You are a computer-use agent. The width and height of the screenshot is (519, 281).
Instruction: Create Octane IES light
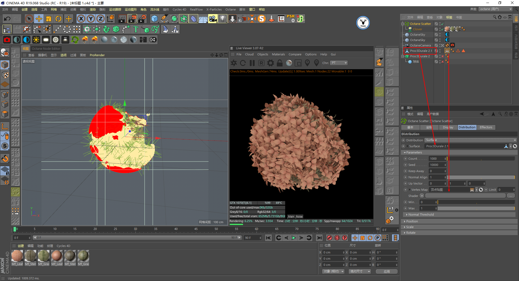[x=65, y=40]
